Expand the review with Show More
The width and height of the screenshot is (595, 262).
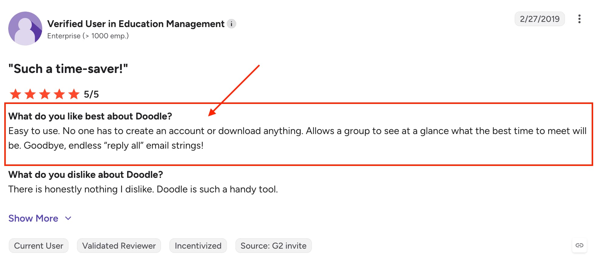coord(40,218)
